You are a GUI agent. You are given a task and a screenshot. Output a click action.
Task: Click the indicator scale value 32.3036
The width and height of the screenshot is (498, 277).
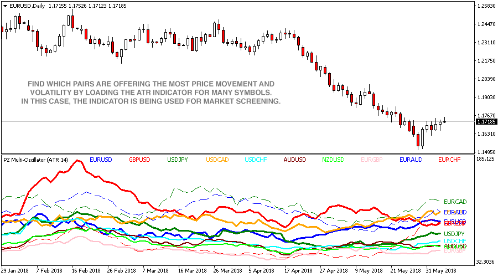tap(486, 262)
